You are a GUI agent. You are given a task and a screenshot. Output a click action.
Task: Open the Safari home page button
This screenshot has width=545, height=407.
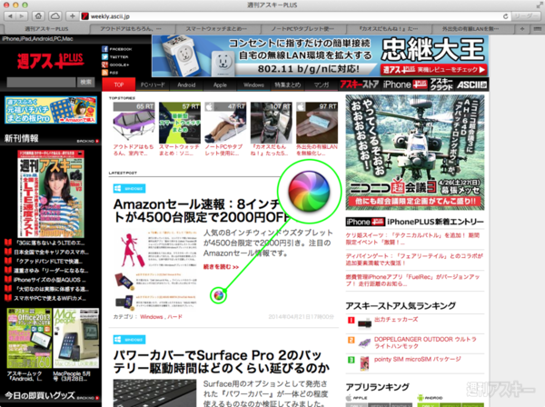click(x=38, y=16)
